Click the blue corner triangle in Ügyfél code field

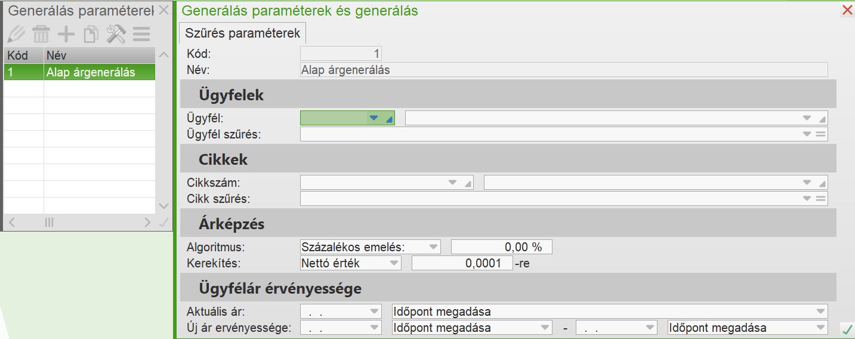(390, 119)
